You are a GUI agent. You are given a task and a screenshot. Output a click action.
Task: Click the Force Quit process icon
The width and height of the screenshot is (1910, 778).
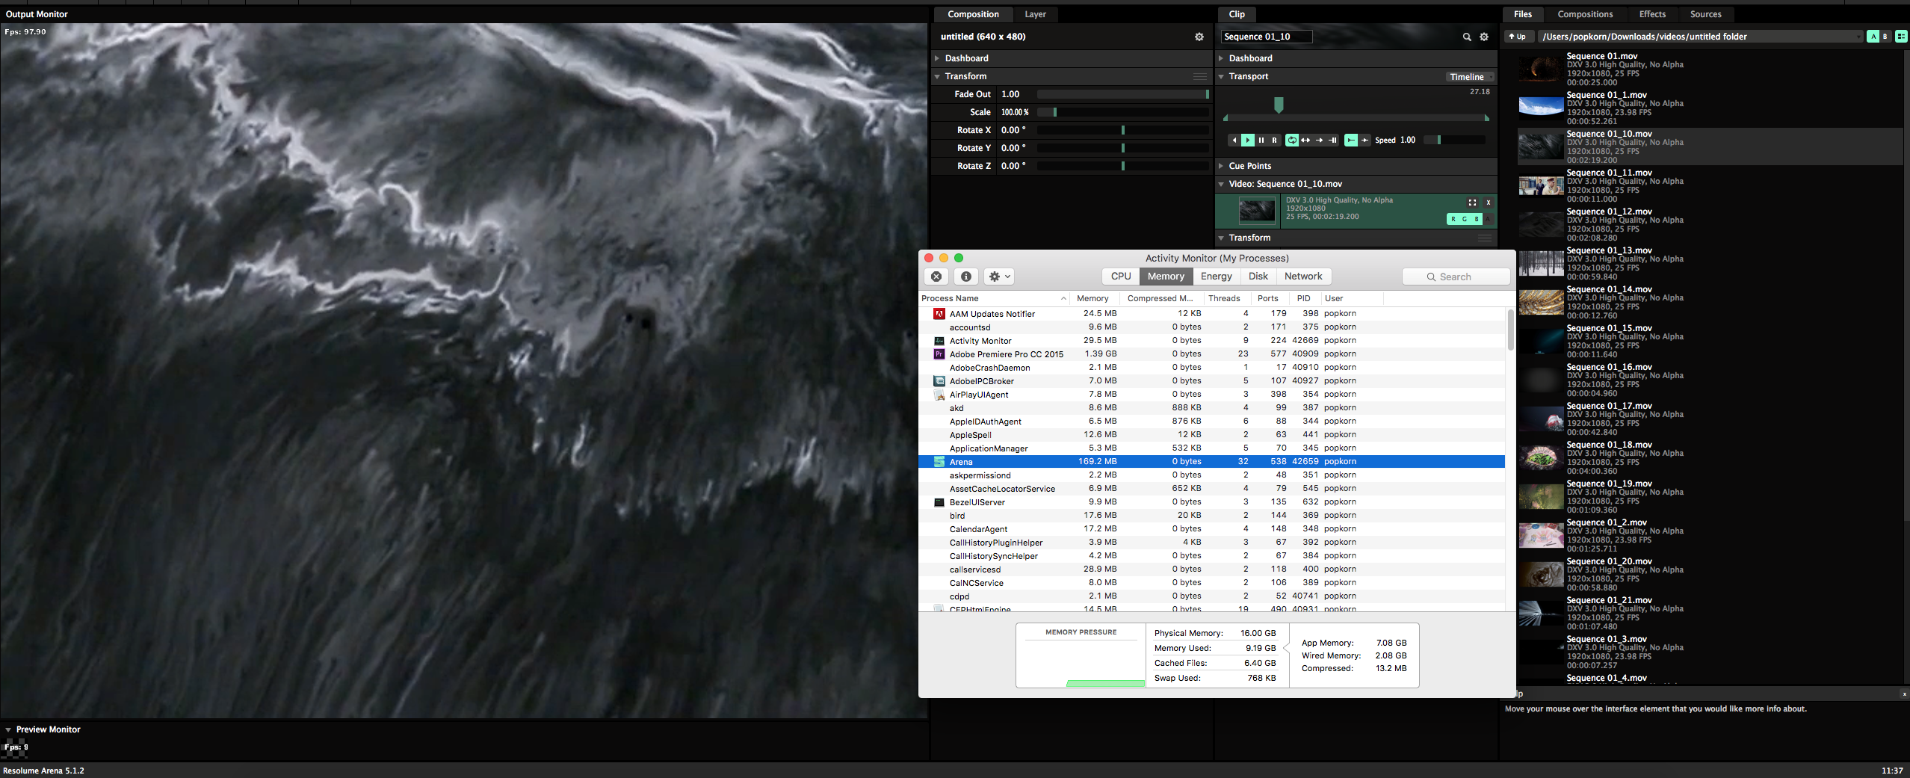(x=936, y=277)
